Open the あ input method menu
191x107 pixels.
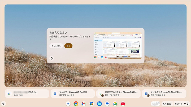pos(181,104)
